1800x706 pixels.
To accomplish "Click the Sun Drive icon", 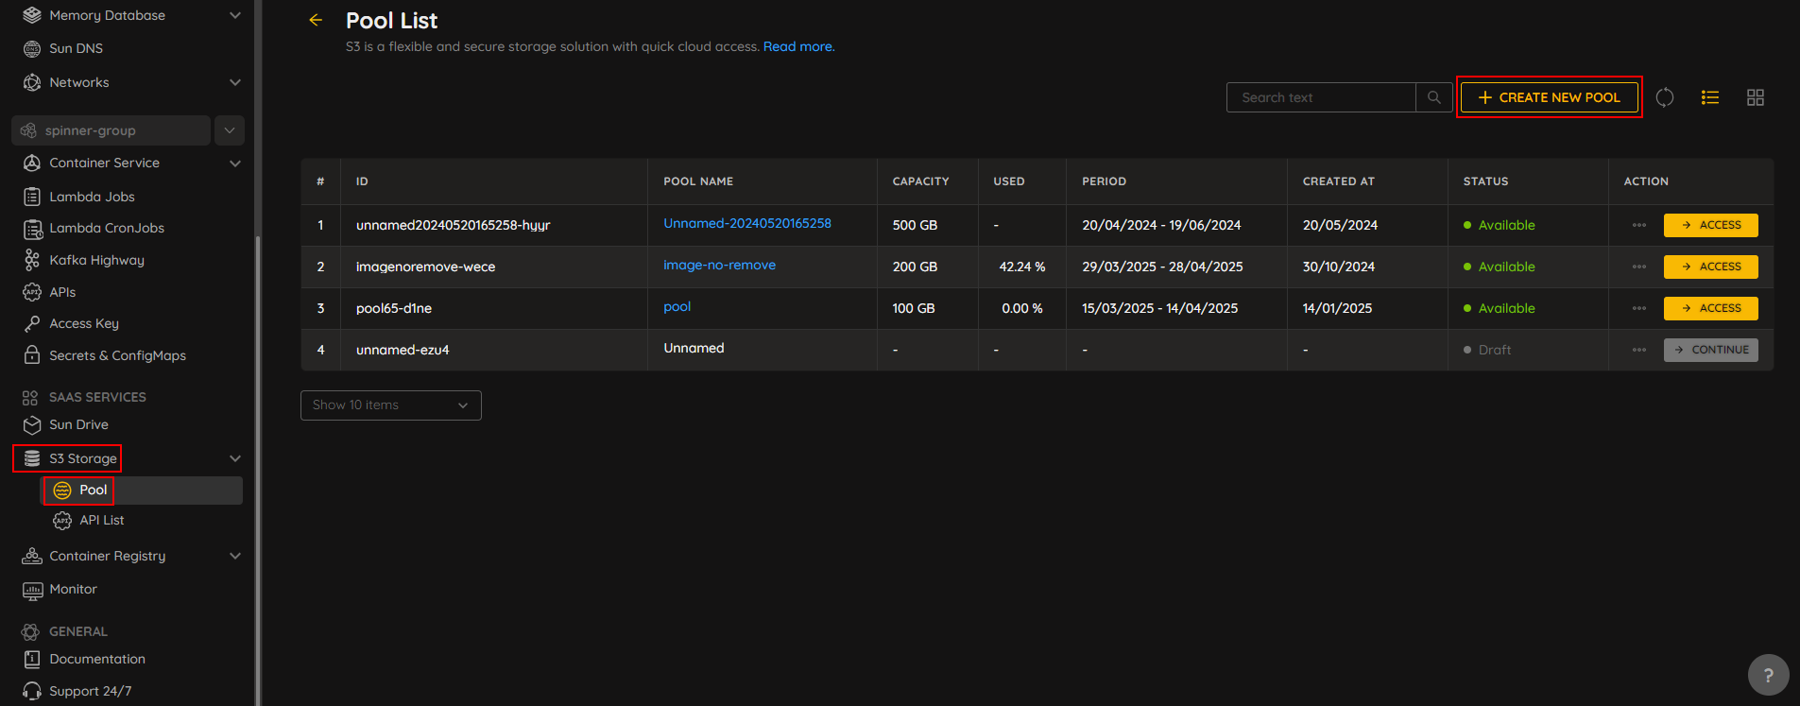I will click(x=32, y=424).
